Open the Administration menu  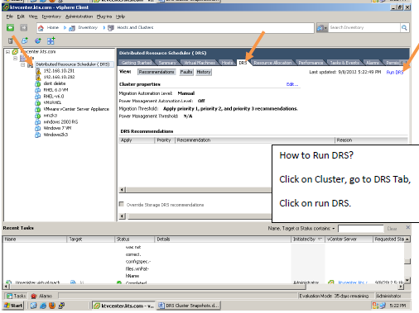click(x=79, y=17)
